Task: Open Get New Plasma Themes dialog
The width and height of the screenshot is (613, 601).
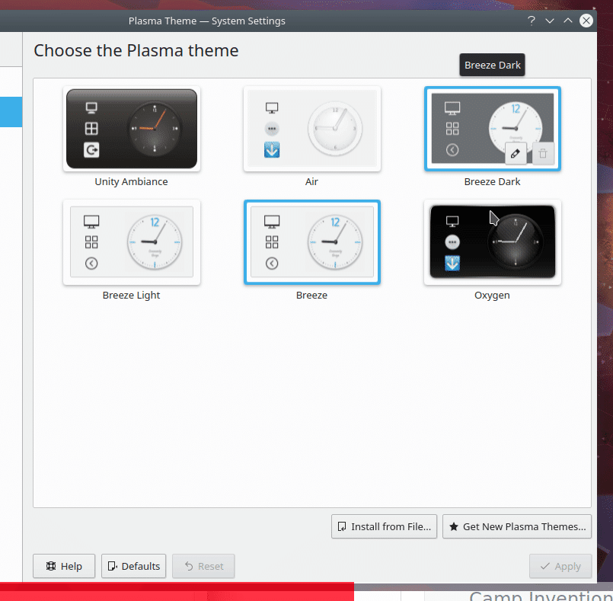Action: (x=517, y=526)
